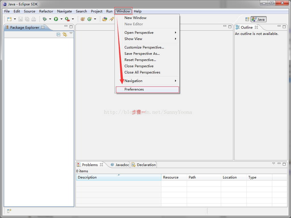The image size is (291, 218).
Task: Maximize the Problems view panel
Action: (x=284, y=164)
